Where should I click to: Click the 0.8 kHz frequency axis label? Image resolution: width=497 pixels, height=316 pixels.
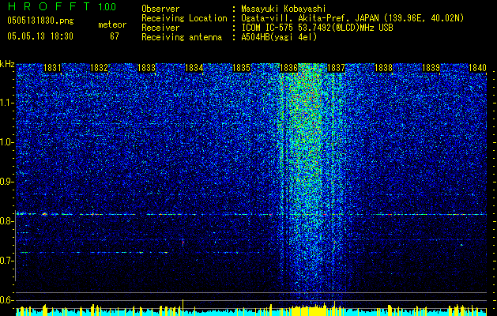pyautogui.click(x=7, y=221)
